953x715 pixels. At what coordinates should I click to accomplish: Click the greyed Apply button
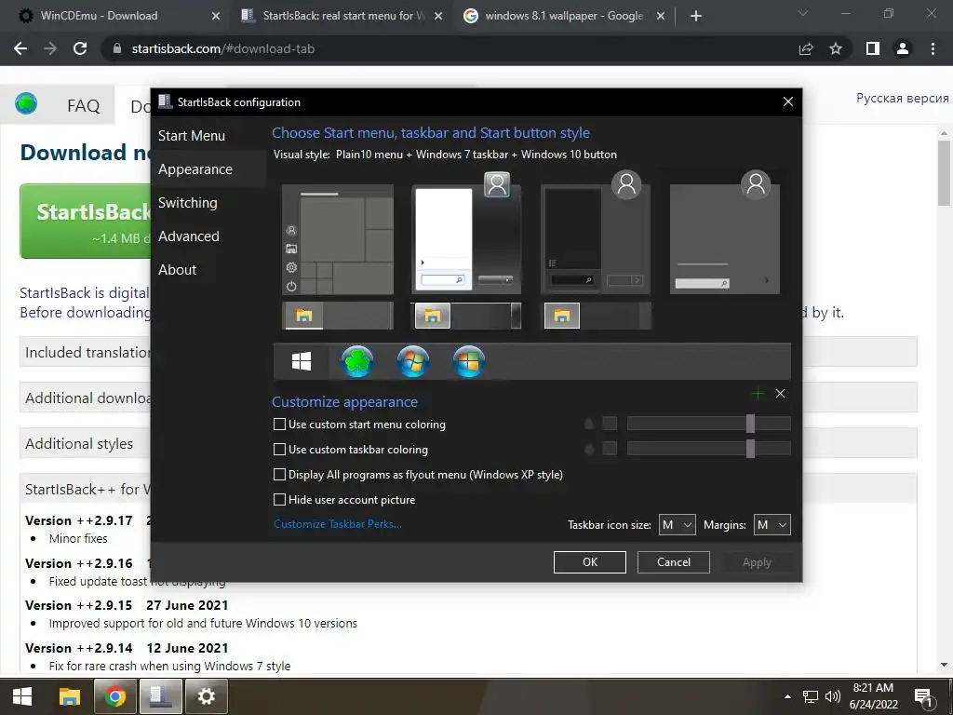pos(757,562)
